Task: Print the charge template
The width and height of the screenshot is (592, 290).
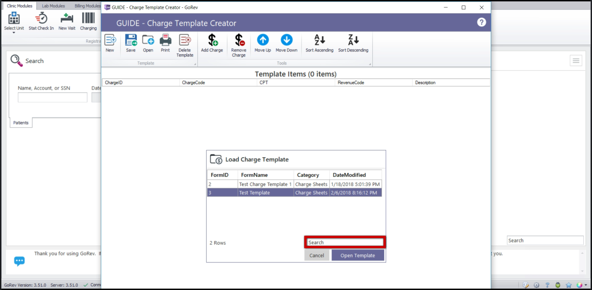Action: pyautogui.click(x=165, y=43)
